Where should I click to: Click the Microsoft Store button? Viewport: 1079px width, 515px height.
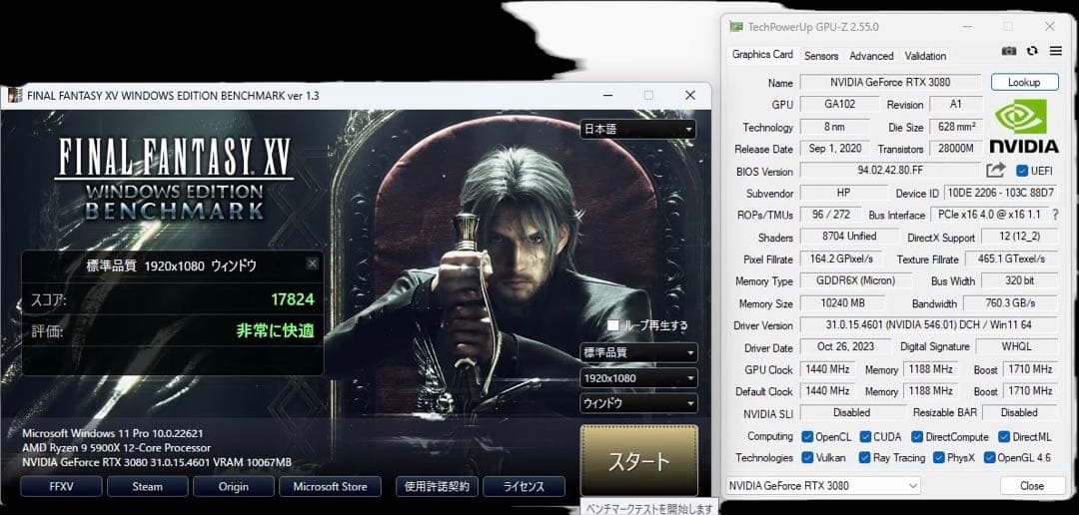331,486
